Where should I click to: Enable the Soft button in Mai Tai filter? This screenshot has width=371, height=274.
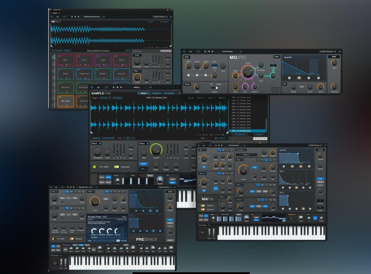point(254,167)
